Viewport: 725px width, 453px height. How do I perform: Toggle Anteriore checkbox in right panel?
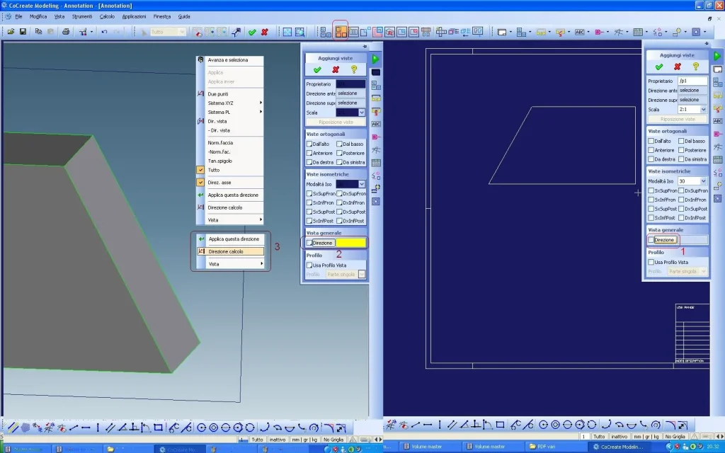click(651, 150)
